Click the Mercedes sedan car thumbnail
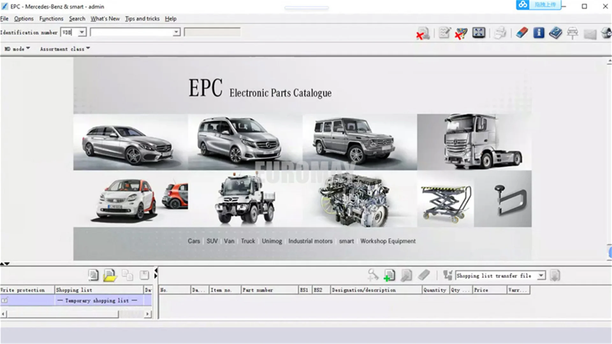Viewport: 612px width, 344px height. pyautogui.click(x=130, y=142)
